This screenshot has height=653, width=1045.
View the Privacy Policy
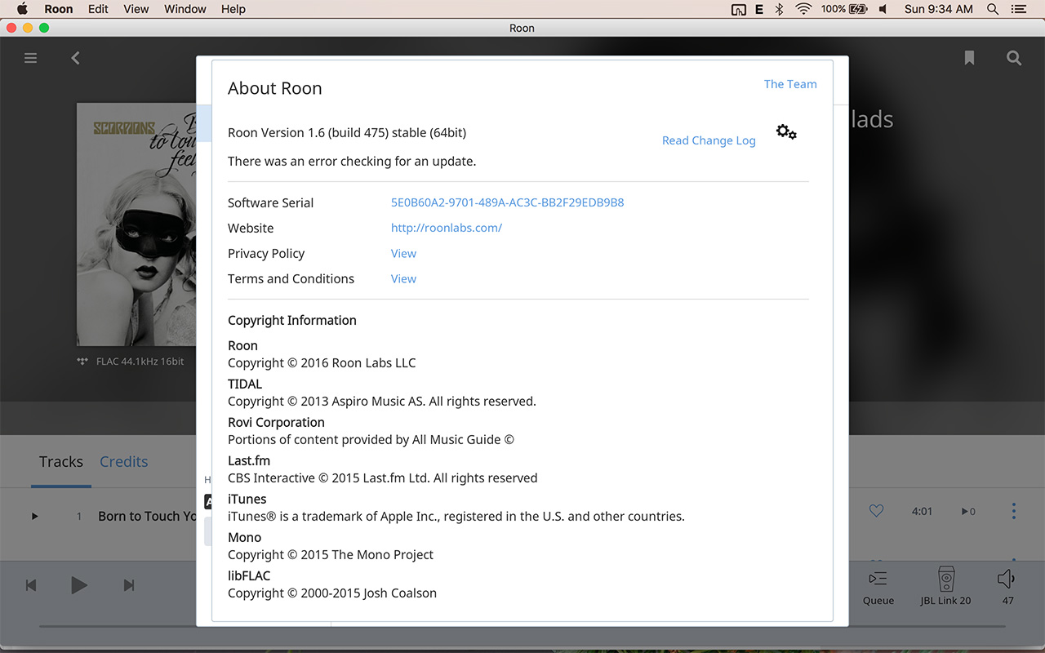coord(403,253)
